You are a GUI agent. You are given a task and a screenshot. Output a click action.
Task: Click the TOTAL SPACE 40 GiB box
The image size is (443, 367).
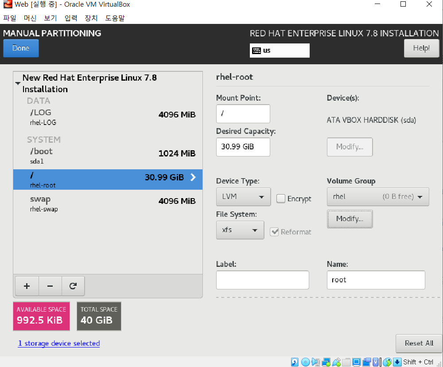[x=99, y=316]
